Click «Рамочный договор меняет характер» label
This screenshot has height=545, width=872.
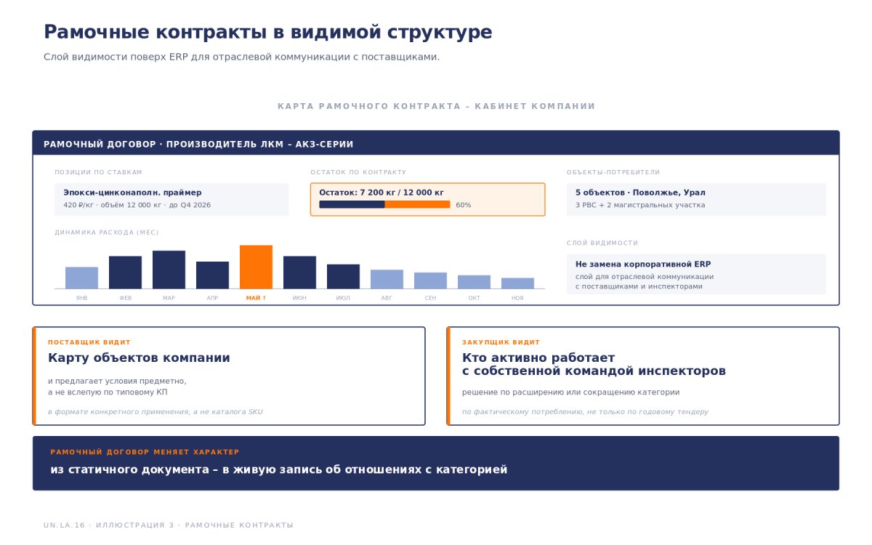point(145,452)
